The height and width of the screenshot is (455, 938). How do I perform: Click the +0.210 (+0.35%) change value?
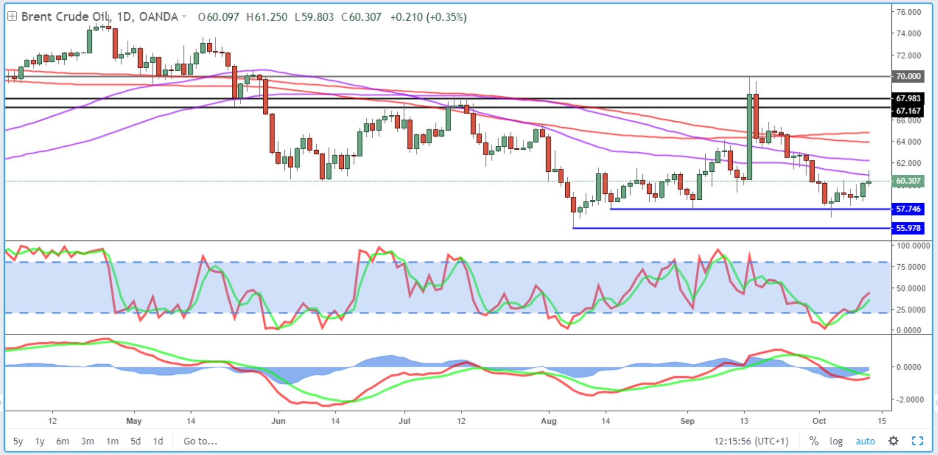(428, 17)
